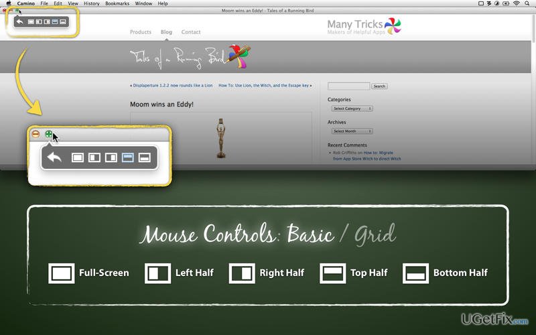The width and height of the screenshot is (536, 335).
Task: Open the Bookmarks menu
Action: tap(117, 3)
